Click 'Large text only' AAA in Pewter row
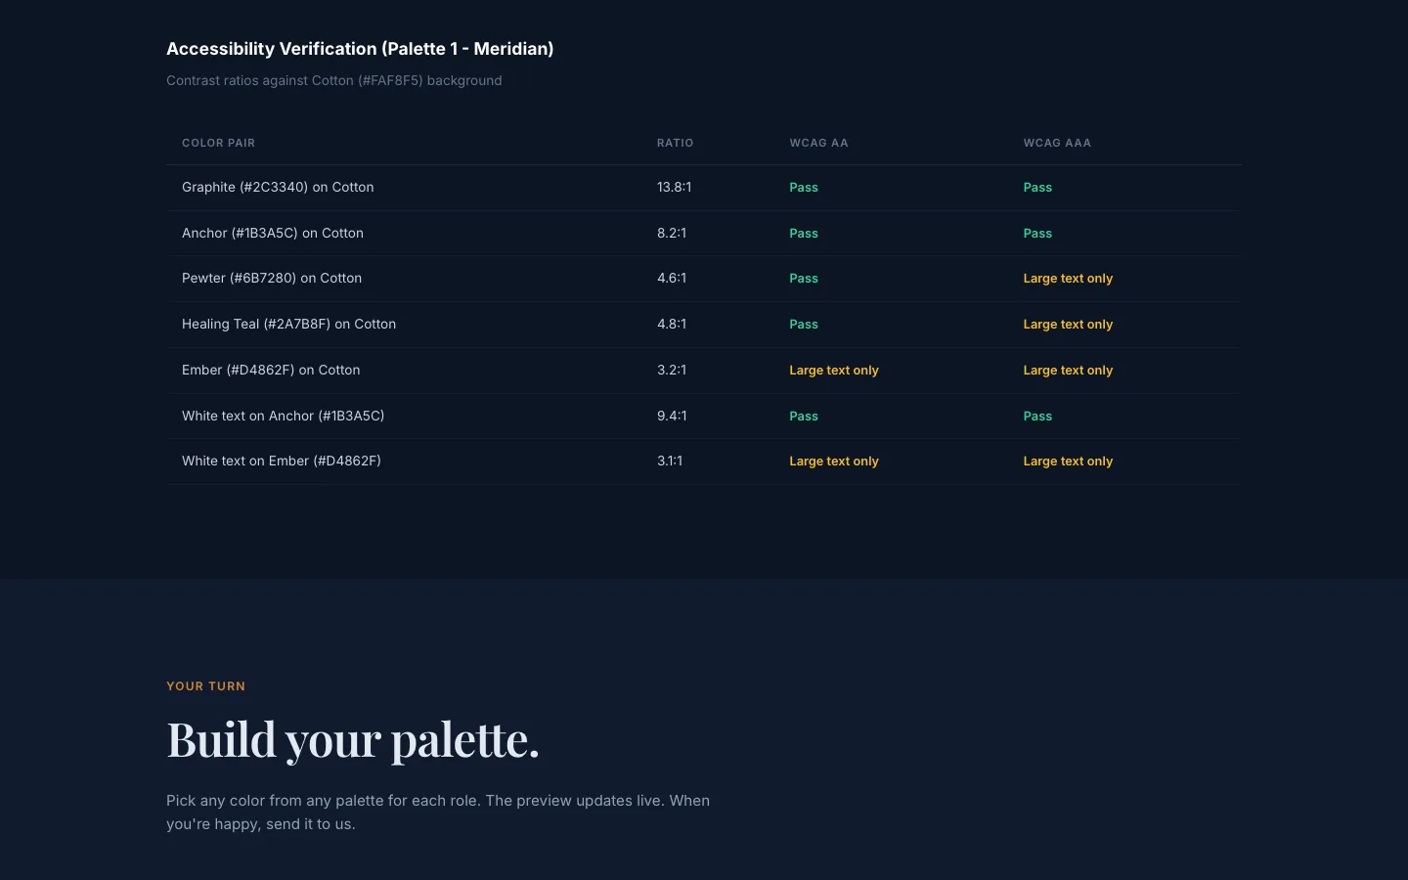Image resolution: width=1408 pixels, height=880 pixels. pos(1068,278)
